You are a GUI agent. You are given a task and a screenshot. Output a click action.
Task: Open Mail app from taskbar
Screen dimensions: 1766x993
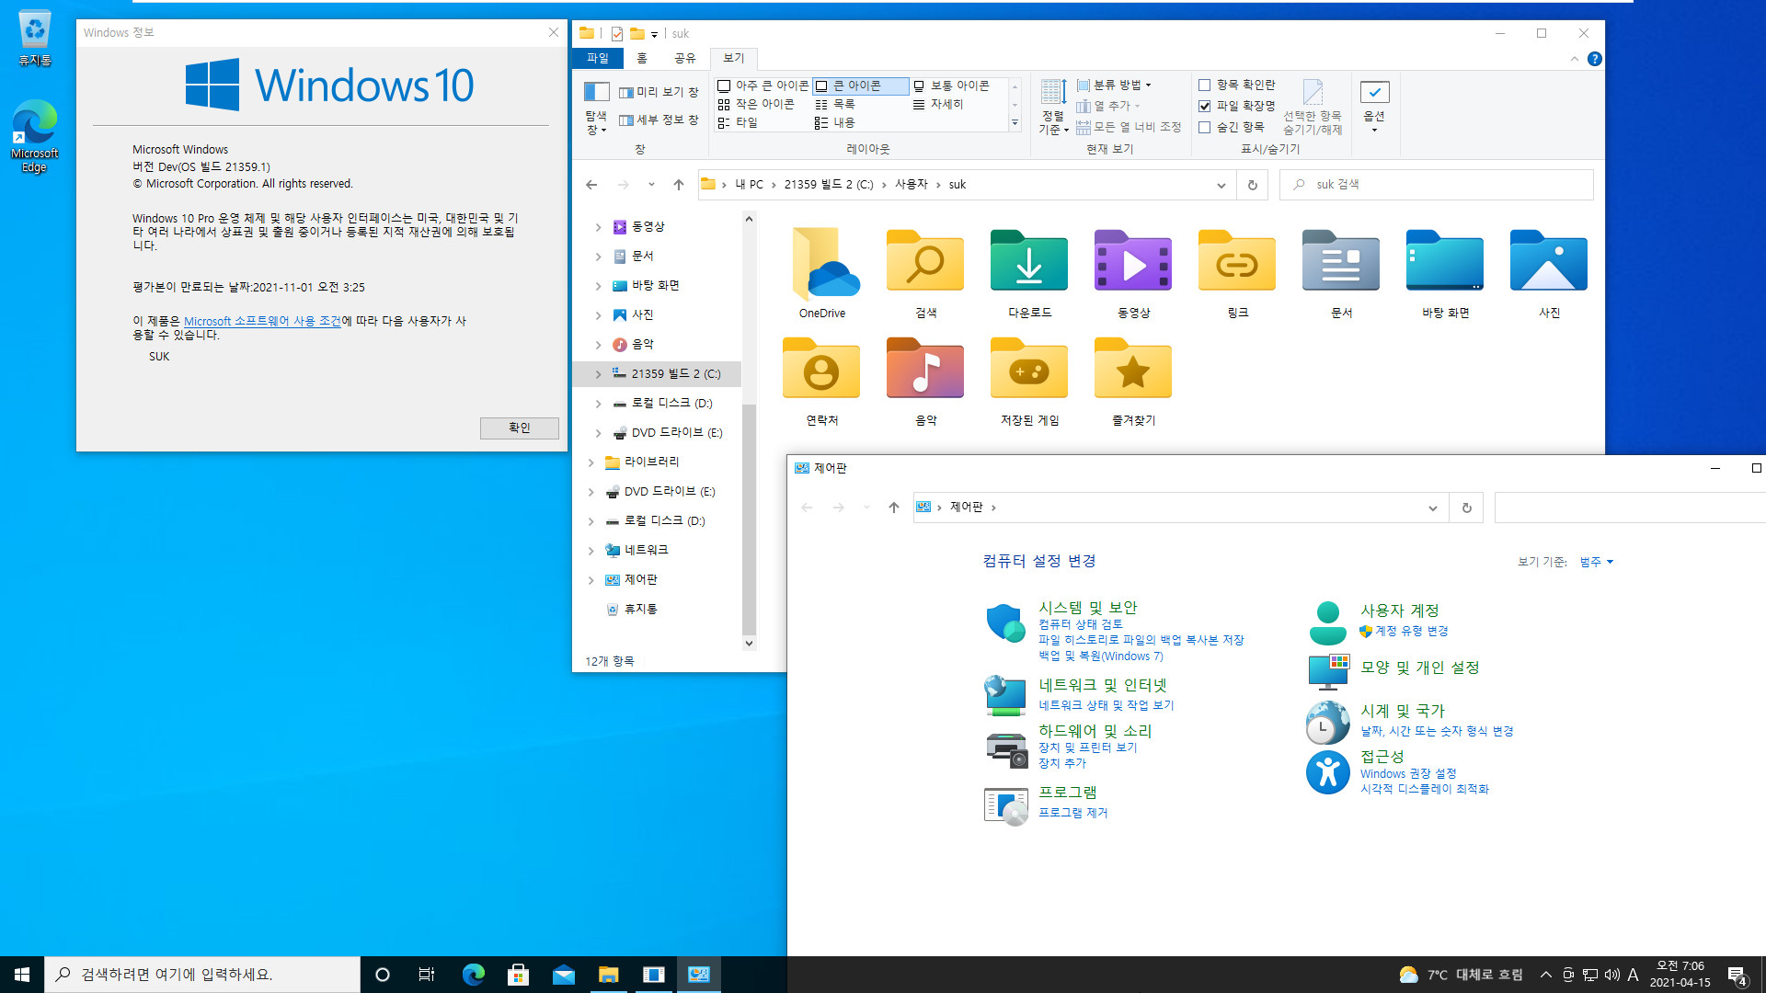click(564, 975)
